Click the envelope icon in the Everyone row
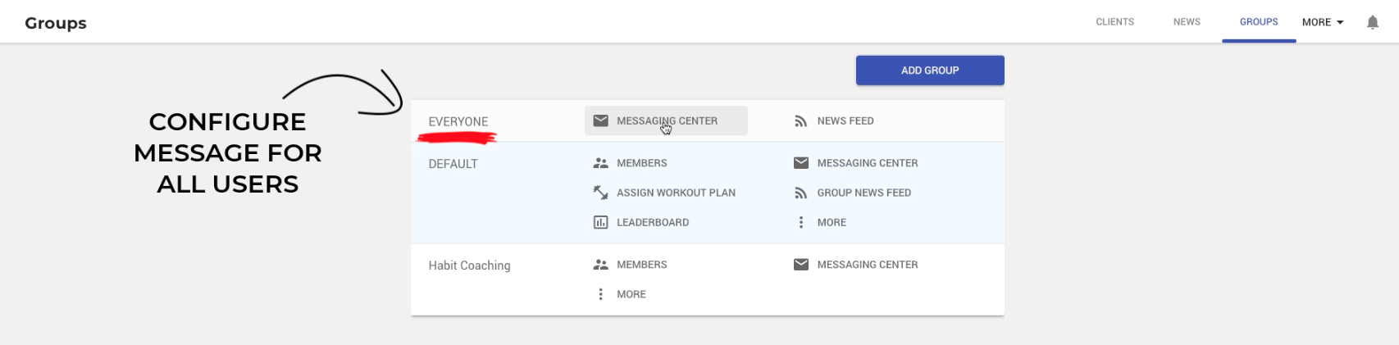Image resolution: width=1399 pixels, height=345 pixels. [x=600, y=120]
